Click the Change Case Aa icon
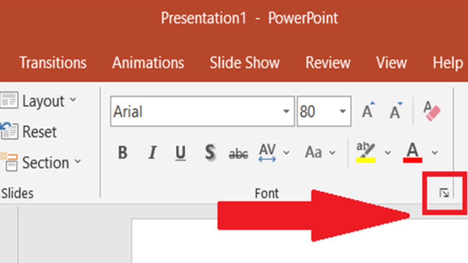 tap(314, 153)
